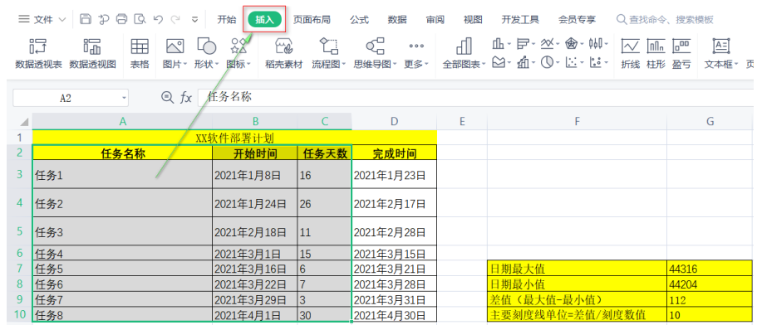Insert an area chart
Screen dimensions: 757x325
(x=499, y=62)
